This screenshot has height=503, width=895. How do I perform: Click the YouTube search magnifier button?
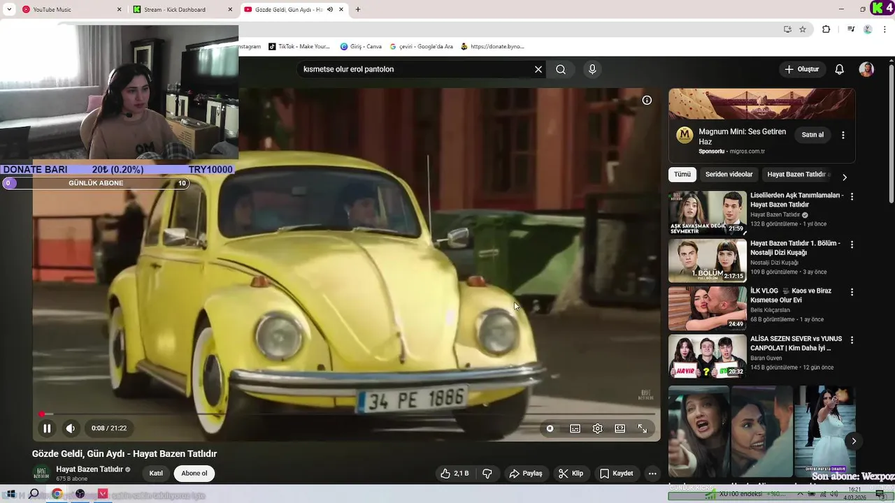click(x=561, y=69)
